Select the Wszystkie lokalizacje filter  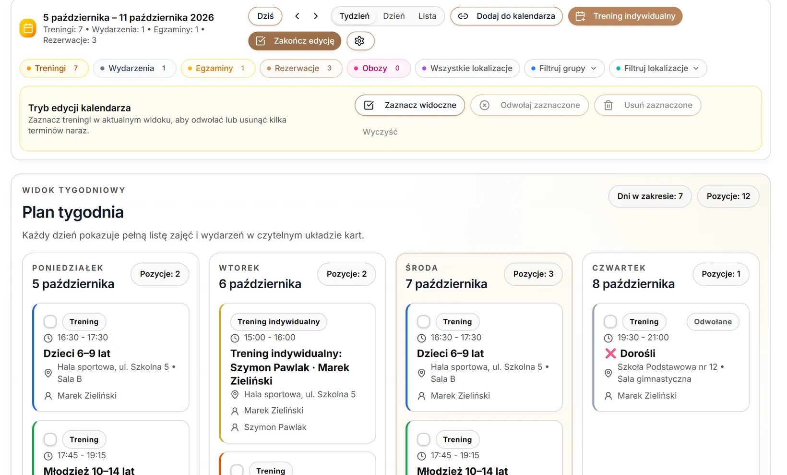click(x=467, y=68)
